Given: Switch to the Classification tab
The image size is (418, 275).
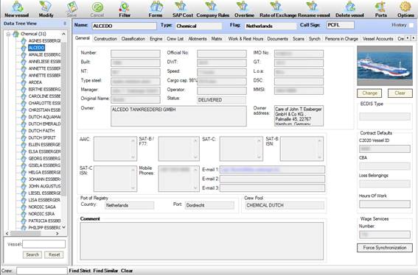Looking at the screenshot, I should click(x=133, y=39).
